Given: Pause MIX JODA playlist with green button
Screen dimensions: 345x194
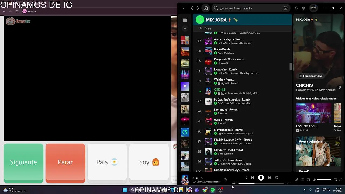Looking at the screenshot, I should pos(200,20).
